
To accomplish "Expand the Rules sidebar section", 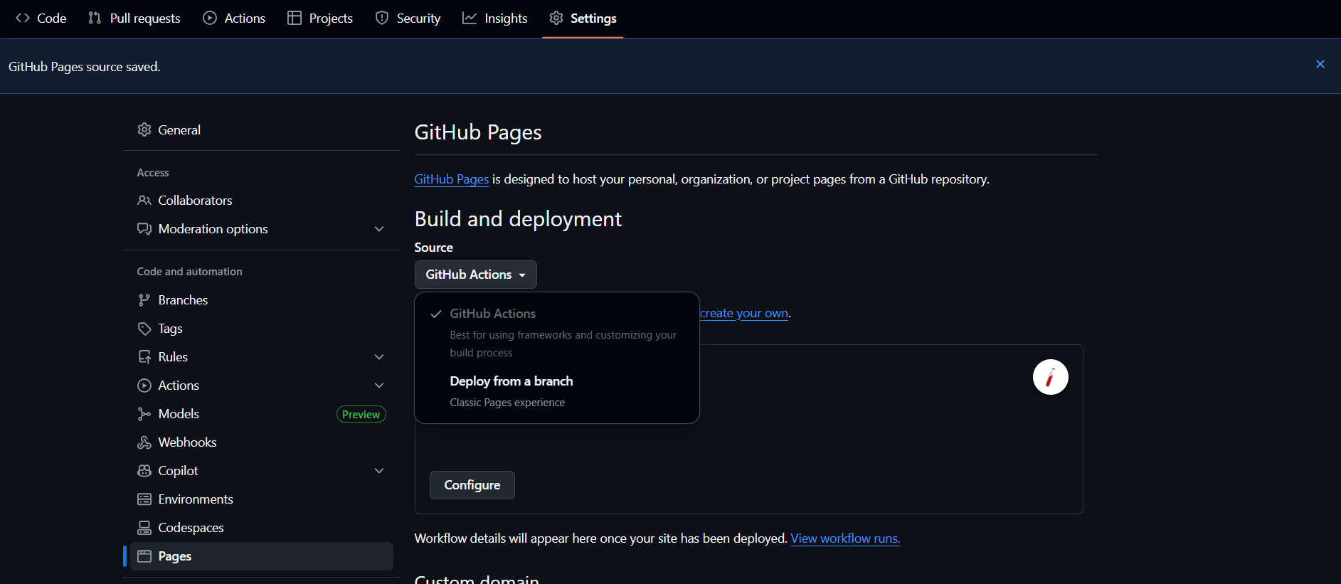I will click(379, 357).
